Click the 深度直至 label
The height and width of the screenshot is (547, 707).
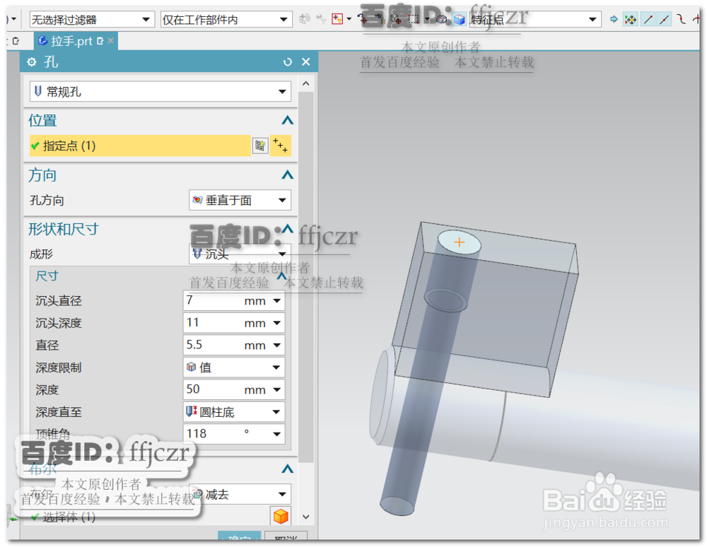coord(59,412)
